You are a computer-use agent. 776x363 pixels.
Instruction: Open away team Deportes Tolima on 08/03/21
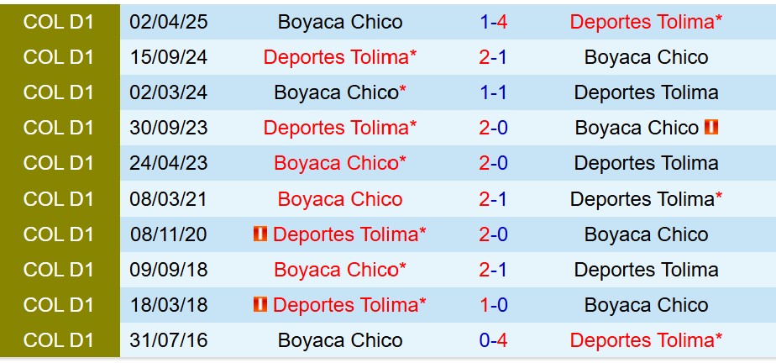click(646, 199)
